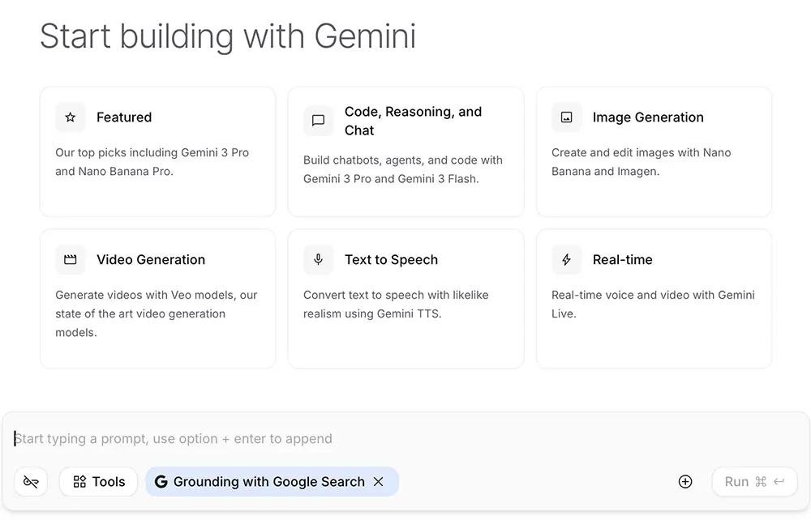Screen dimensions: 811x520
Task: Click the Real-time lightning icon
Action: pyautogui.click(x=566, y=259)
